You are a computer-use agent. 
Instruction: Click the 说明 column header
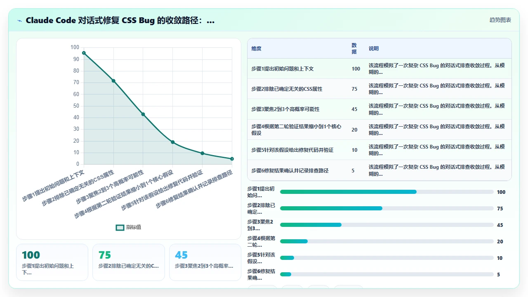tap(374, 49)
